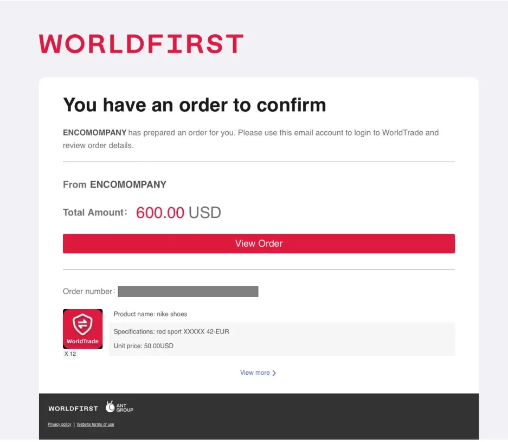Click the WorldTrade shield icon
508x442 pixels.
[82, 325]
